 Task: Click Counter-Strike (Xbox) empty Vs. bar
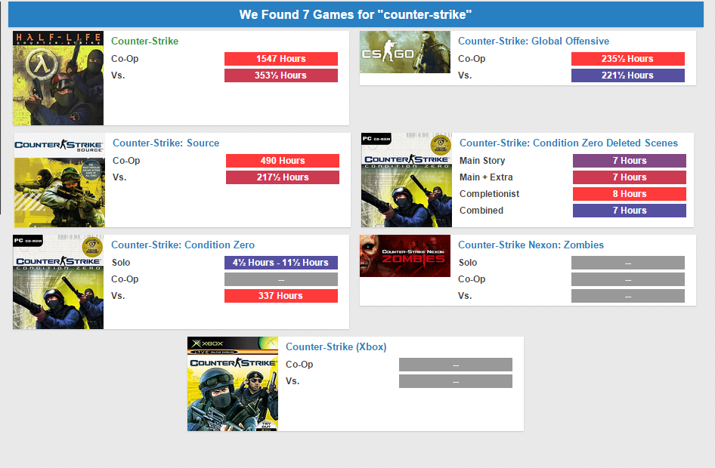(456, 381)
